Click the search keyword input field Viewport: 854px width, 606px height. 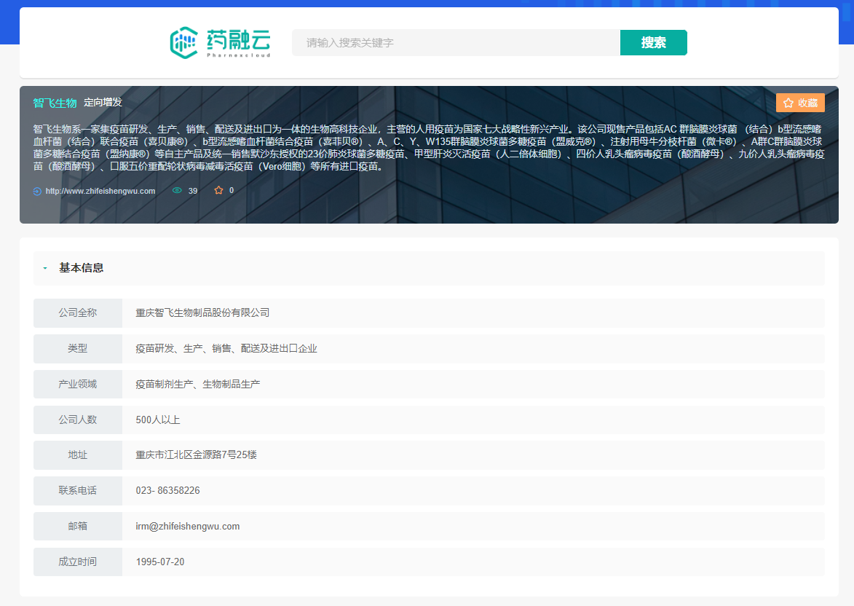(x=455, y=43)
